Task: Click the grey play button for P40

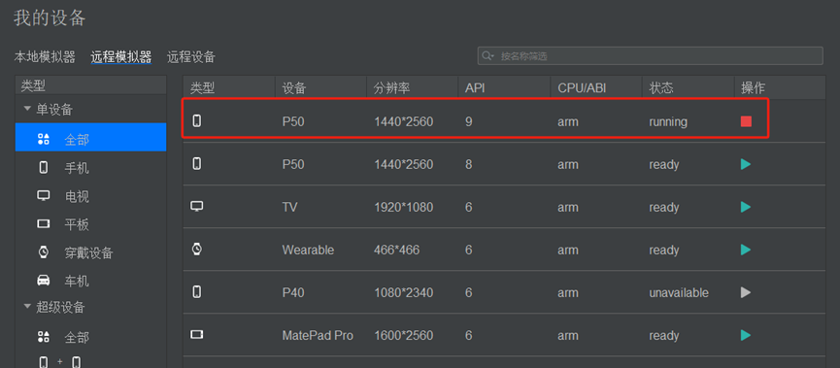Action: point(746,292)
